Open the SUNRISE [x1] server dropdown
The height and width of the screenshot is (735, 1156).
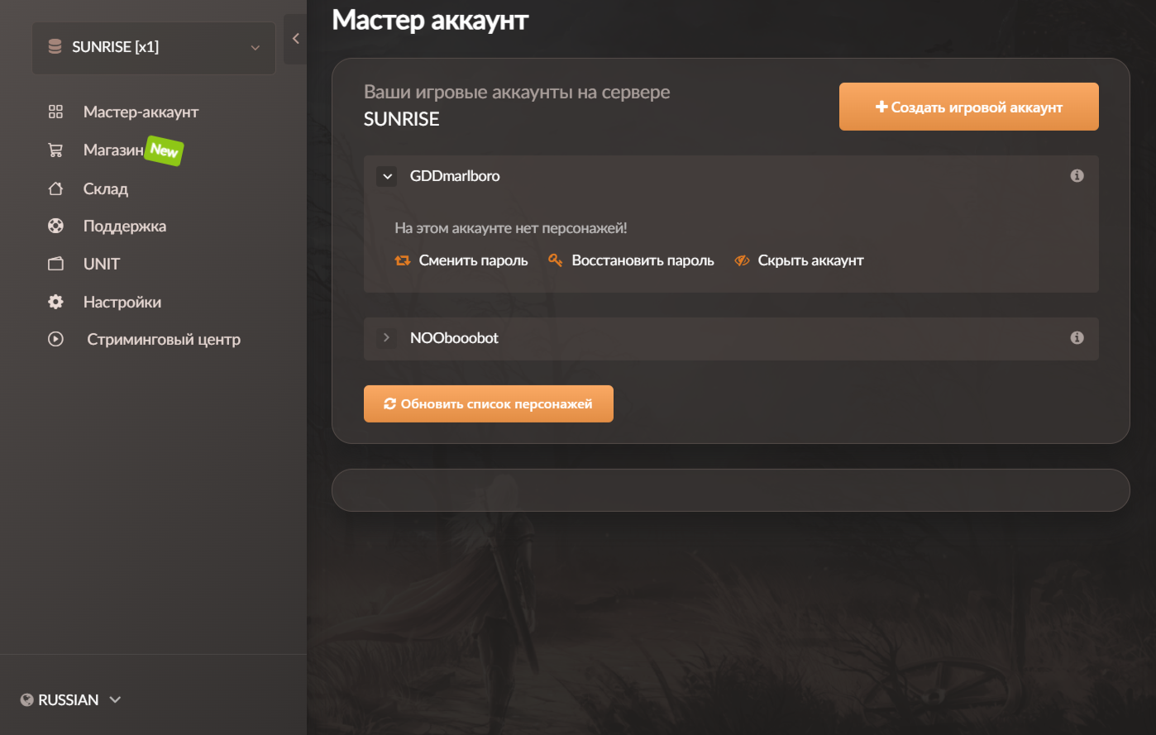click(154, 47)
